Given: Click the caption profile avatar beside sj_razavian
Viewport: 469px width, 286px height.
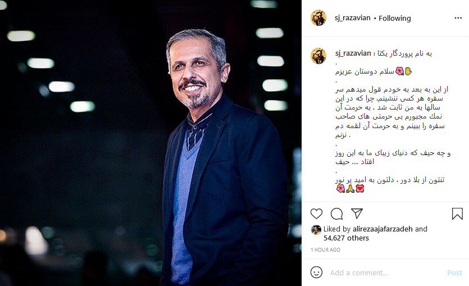Looking at the screenshot, I should coord(318,56).
